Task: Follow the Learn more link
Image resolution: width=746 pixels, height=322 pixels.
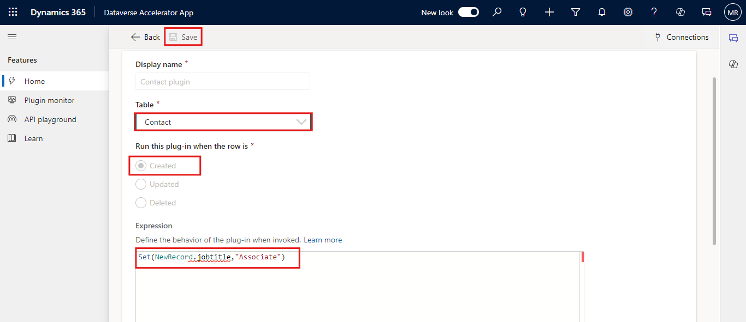Action: (323, 240)
